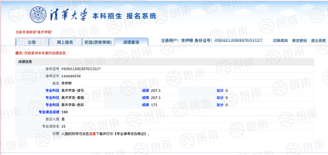Screen dimensions: 328x155
Task: Click the total score 590
Action: (65, 112)
